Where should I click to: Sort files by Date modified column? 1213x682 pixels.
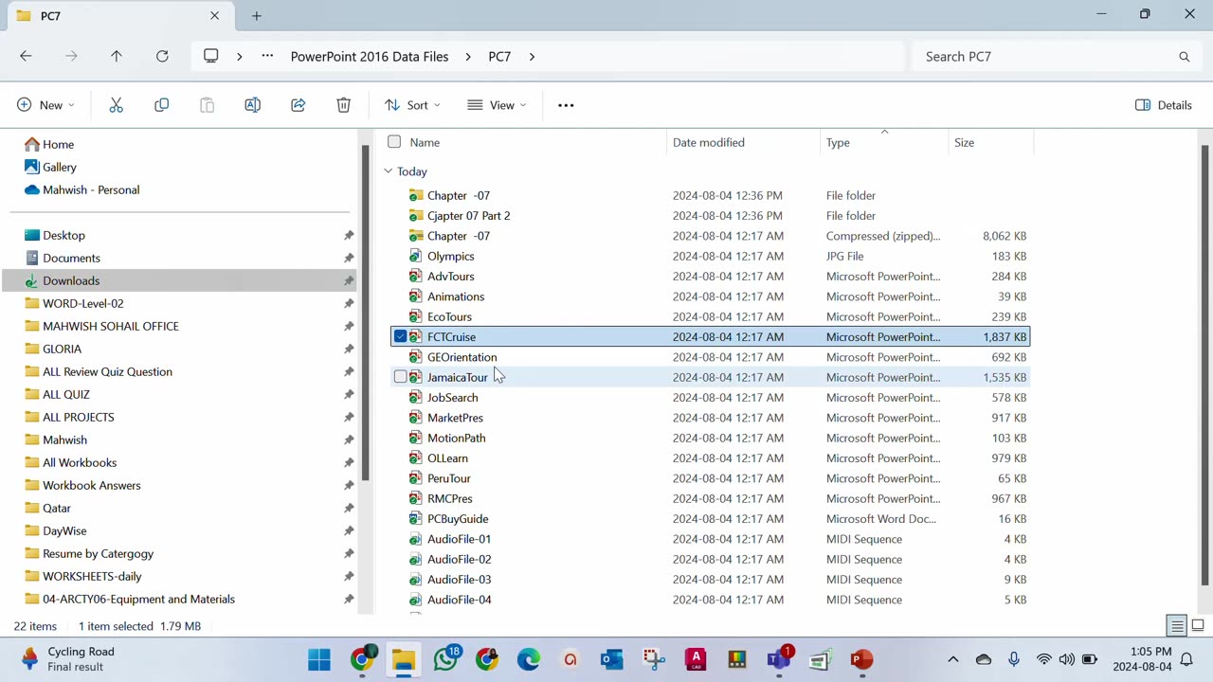point(709,142)
